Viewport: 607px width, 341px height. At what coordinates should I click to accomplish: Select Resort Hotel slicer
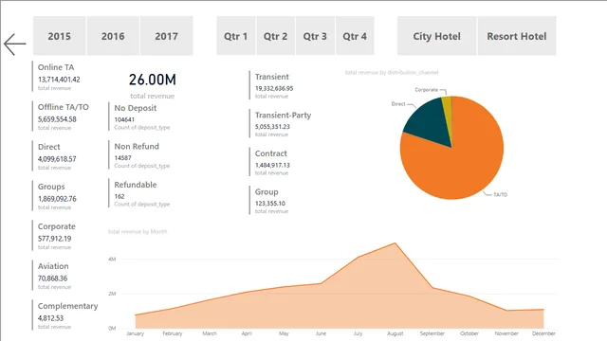click(x=517, y=36)
